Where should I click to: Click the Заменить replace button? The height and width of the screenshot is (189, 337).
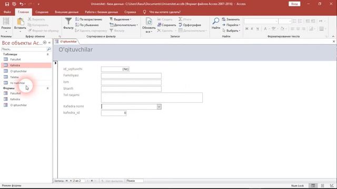[231, 19]
